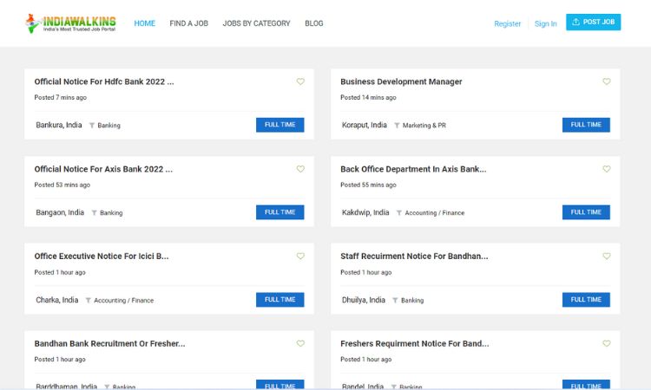
Task: Click the Bankura, India location
Action: 59,125
